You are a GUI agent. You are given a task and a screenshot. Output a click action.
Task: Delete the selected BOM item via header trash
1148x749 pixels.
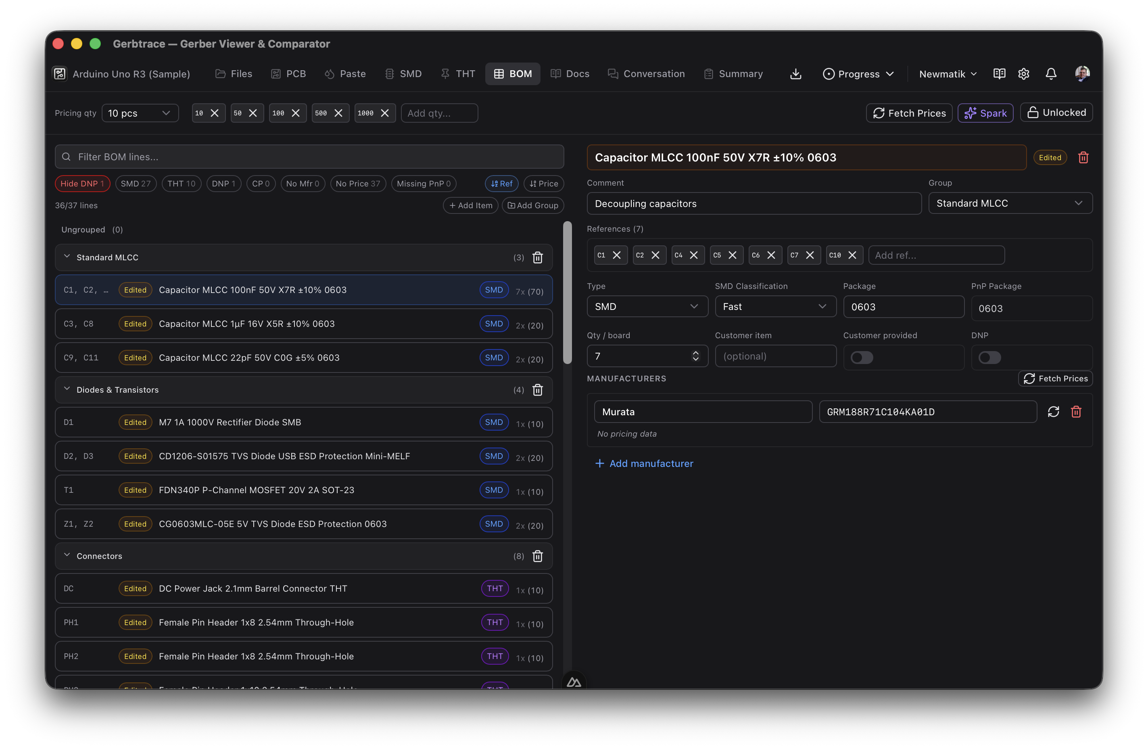tap(1083, 157)
